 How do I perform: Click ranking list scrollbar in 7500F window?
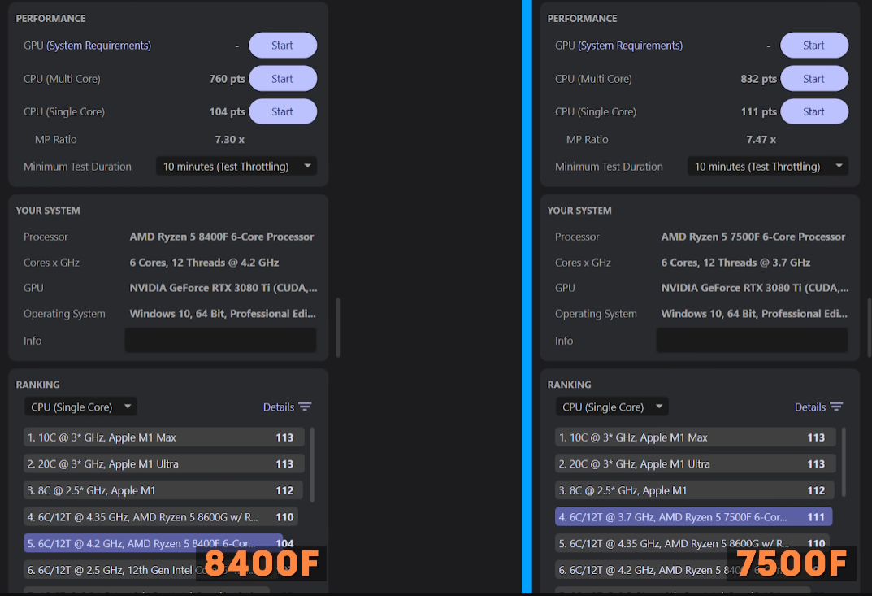pyautogui.click(x=844, y=462)
